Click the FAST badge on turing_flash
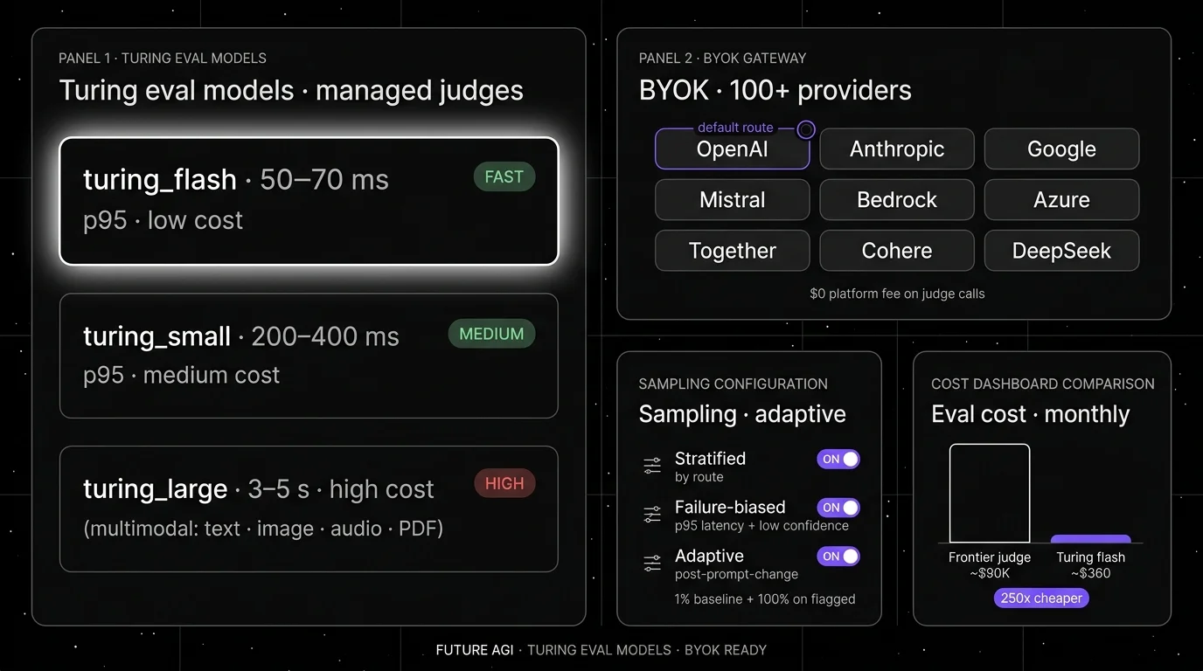 pyautogui.click(x=504, y=176)
